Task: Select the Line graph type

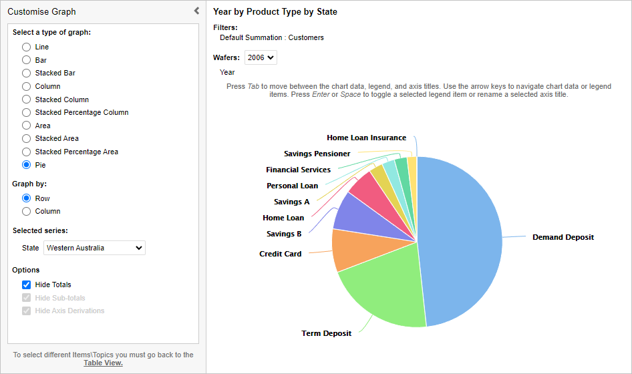Action: click(x=27, y=47)
